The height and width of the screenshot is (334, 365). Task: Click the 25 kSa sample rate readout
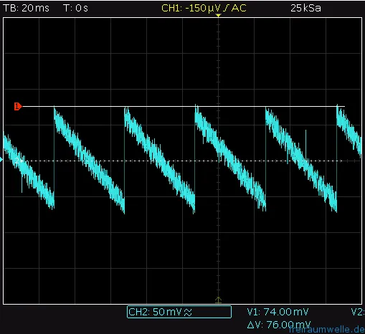(x=305, y=8)
